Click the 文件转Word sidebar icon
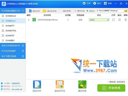Screen dimensions: 128x96 3,16
